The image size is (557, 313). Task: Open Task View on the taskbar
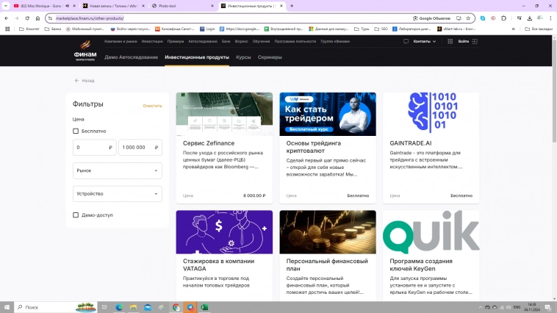point(104,307)
